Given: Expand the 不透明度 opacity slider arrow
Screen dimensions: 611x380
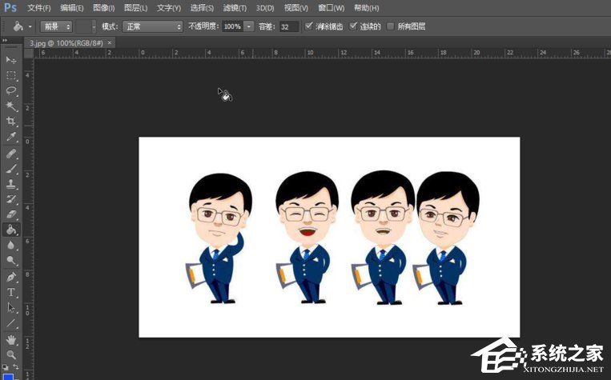Looking at the screenshot, I should point(249,26).
